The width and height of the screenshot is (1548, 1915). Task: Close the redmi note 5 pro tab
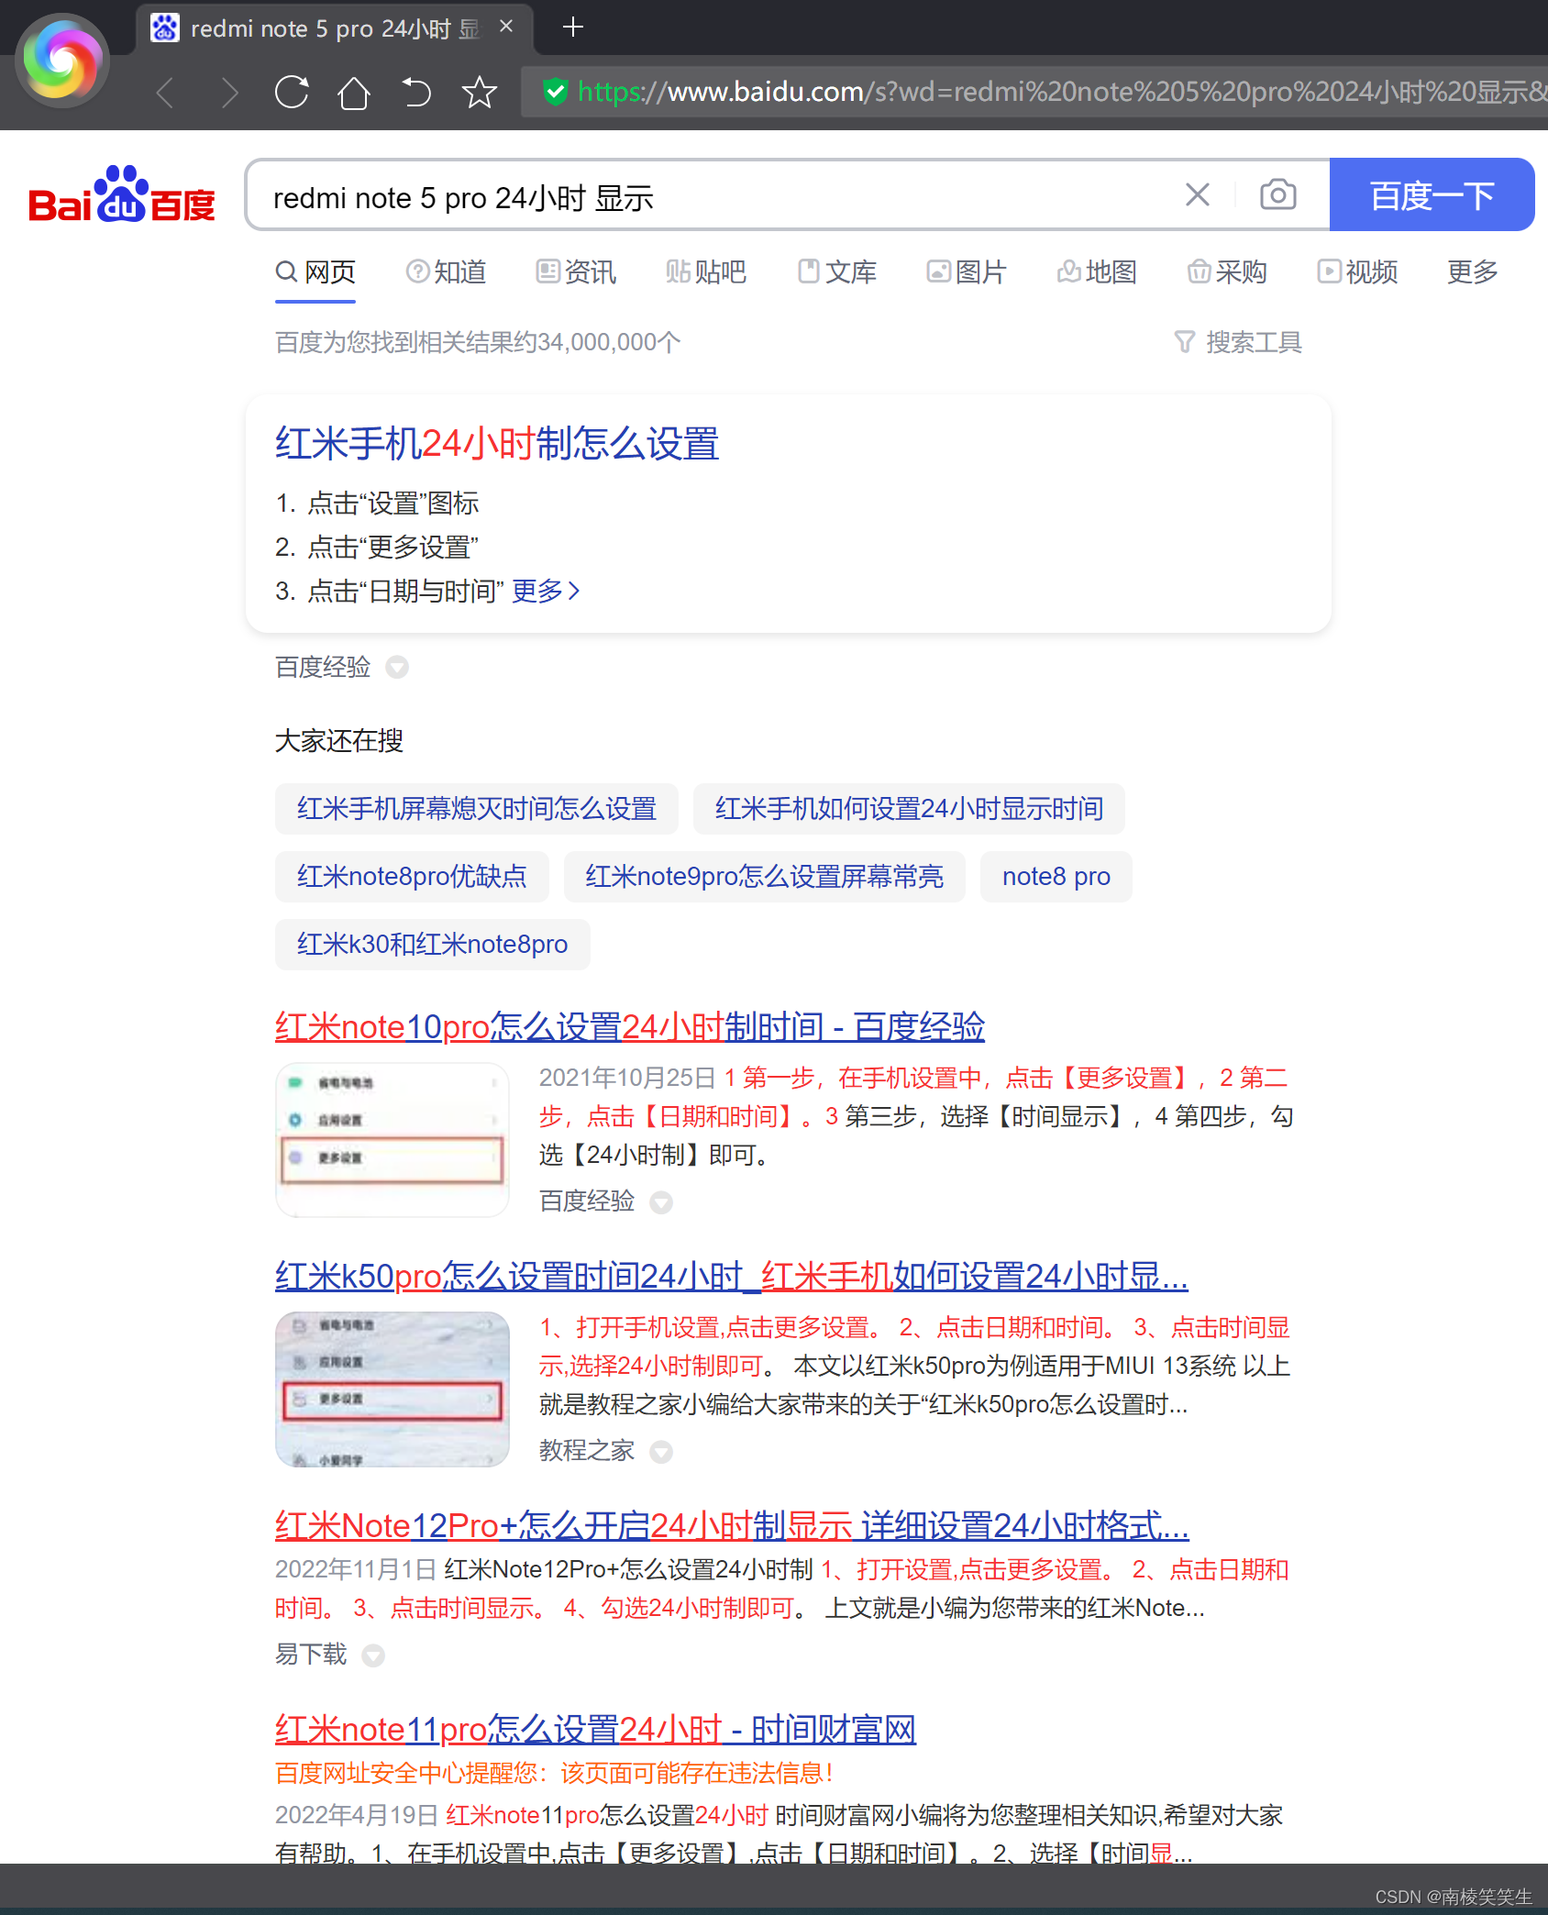[506, 28]
